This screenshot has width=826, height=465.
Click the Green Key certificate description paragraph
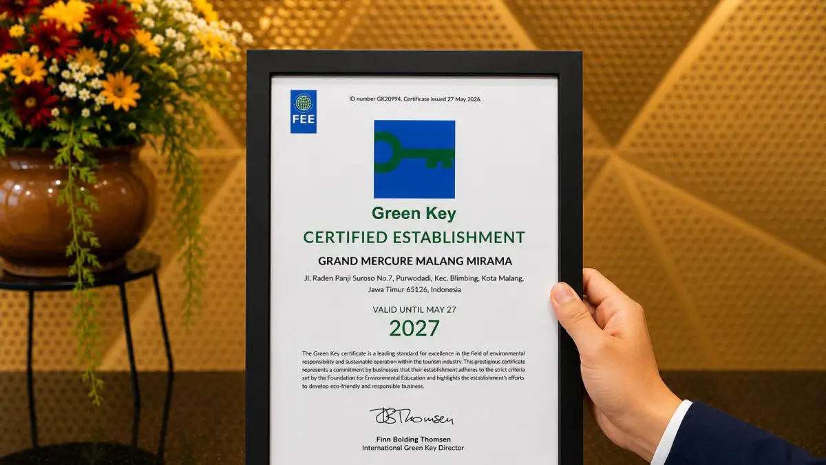tap(414, 370)
